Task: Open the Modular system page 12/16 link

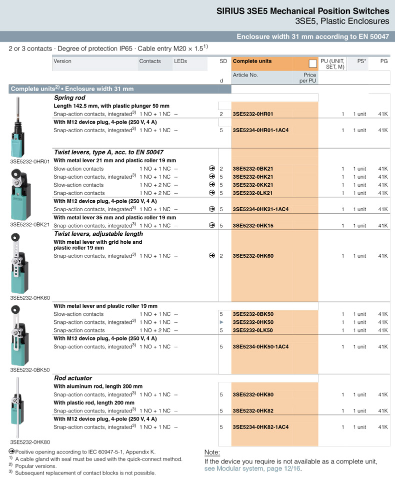Action: (x=252, y=469)
